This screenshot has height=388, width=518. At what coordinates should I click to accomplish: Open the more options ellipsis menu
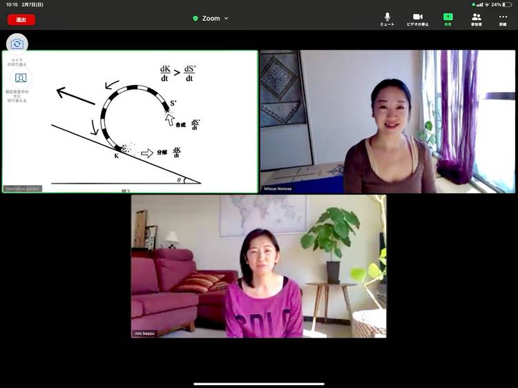(x=503, y=19)
